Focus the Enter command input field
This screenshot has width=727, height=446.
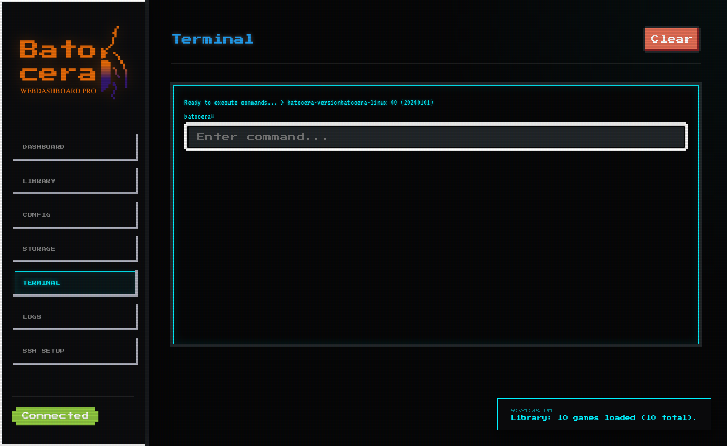(436, 137)
